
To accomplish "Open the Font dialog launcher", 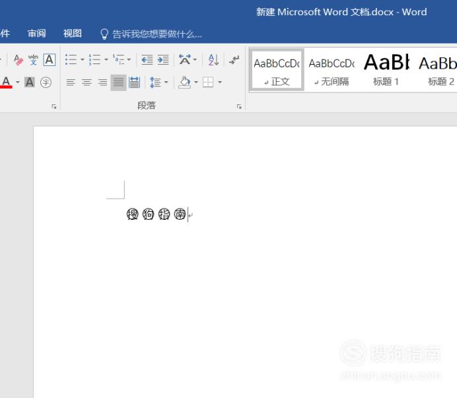I will (x=54, y=107).
